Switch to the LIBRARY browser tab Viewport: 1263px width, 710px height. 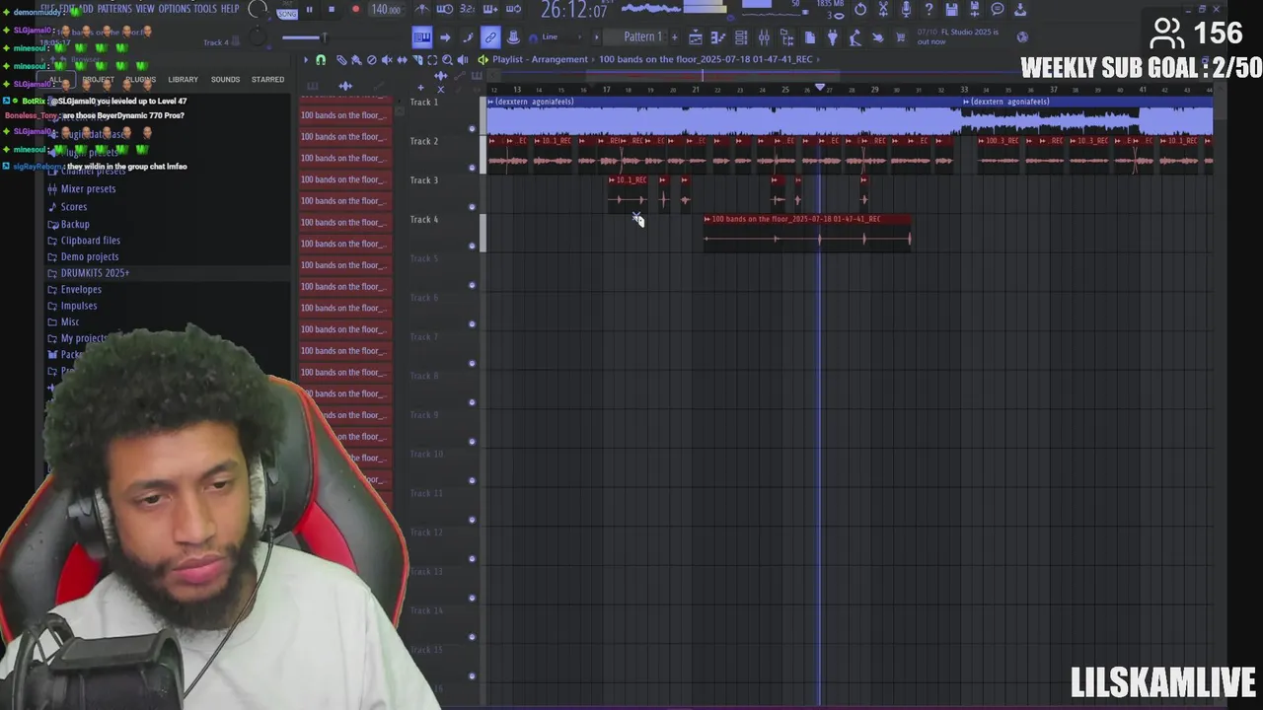[183, 79]
